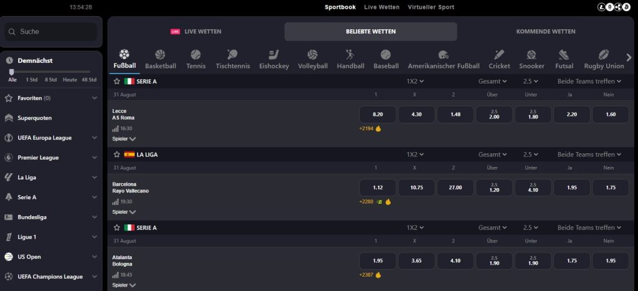Bet on Atalanta match draw at 3.65

(417, 261)
